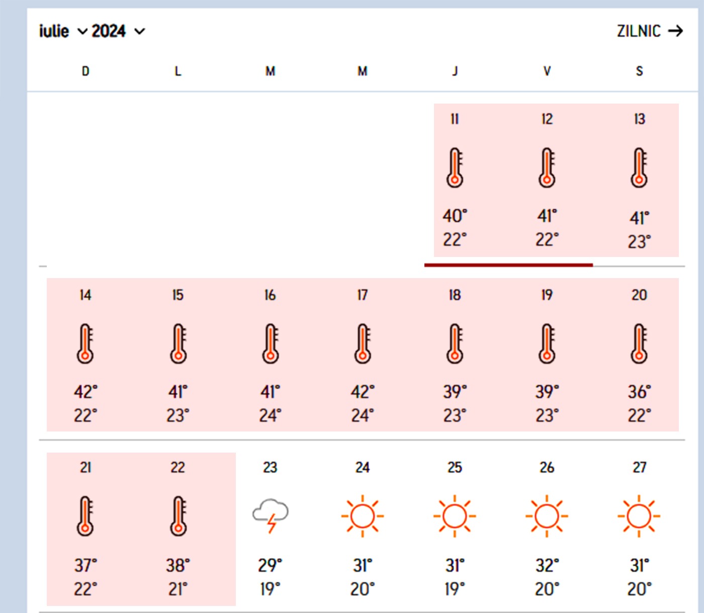
Task: Select the sun icon on July 26
Action: [x=547, y=515]
